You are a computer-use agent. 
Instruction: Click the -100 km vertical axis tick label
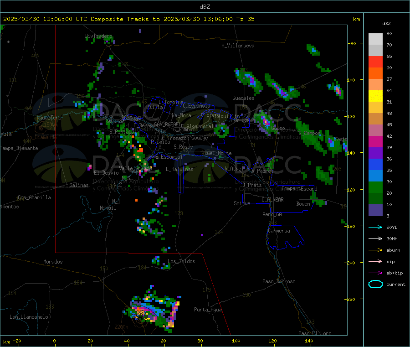pos(350,80)
